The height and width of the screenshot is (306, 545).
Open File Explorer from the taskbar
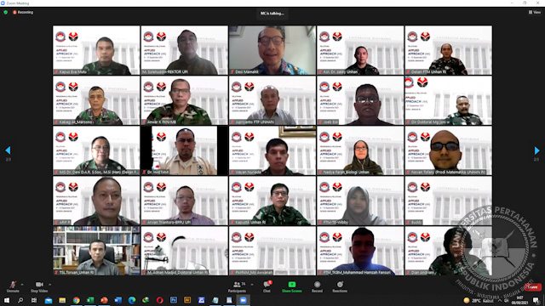62,300
